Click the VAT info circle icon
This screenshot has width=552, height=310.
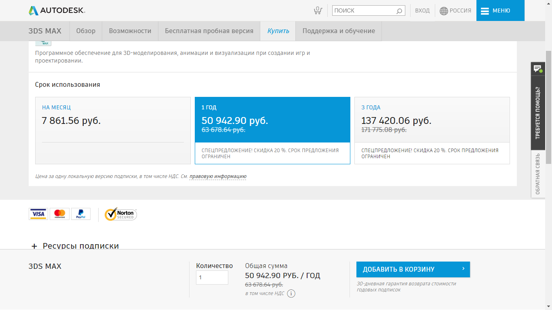coord(291,293)
